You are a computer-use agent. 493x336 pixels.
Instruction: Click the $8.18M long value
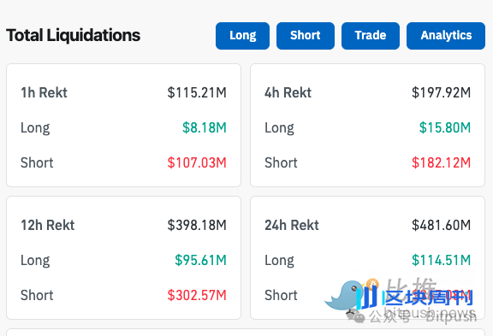pos(205,127)
